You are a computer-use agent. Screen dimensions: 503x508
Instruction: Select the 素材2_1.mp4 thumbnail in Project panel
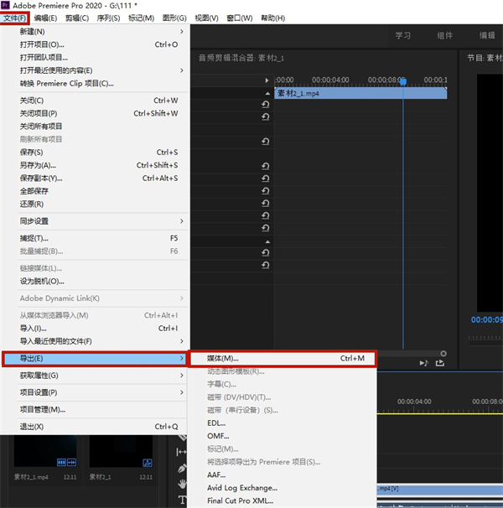(x=45, y=451)
